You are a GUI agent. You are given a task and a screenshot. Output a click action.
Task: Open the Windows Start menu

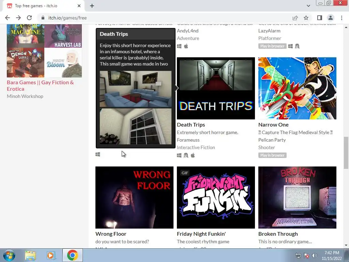(9, 255)
